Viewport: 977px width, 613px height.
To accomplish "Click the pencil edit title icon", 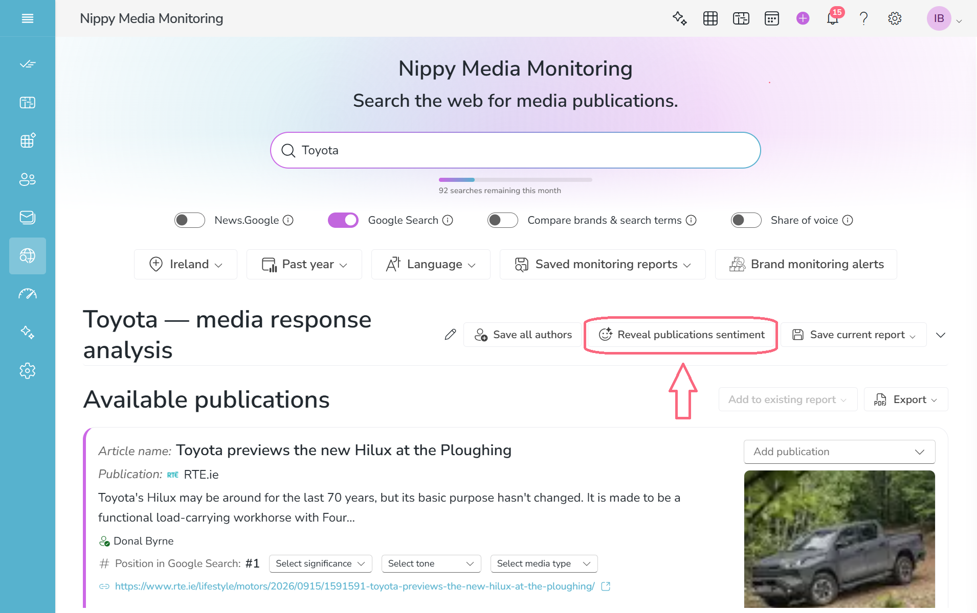I will point(450,335).
